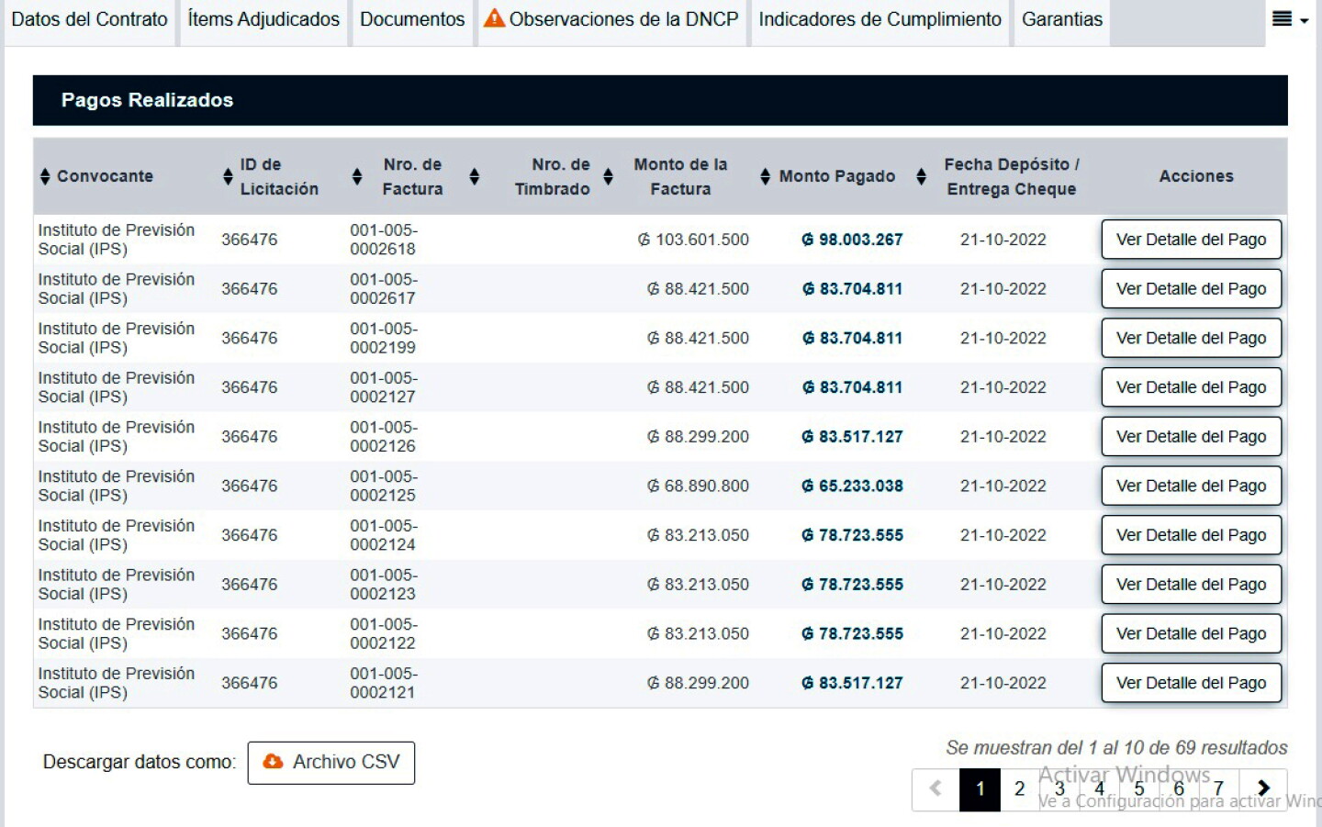View payment detail for invoice 001-005-0002125
The width and height of the screenshot is (1322, 827).
pos(1191,486)
